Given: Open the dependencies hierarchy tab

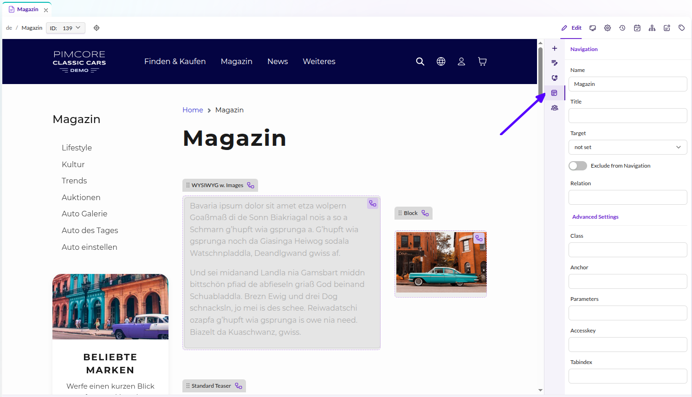Looking at the screenshot, I should tap(652, 28).
